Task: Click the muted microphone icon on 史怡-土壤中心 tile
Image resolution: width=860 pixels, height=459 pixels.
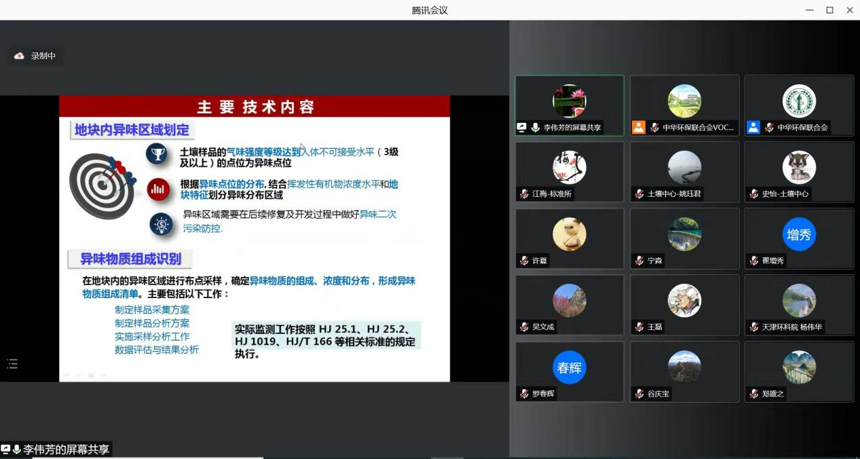Action: point(753,194)
